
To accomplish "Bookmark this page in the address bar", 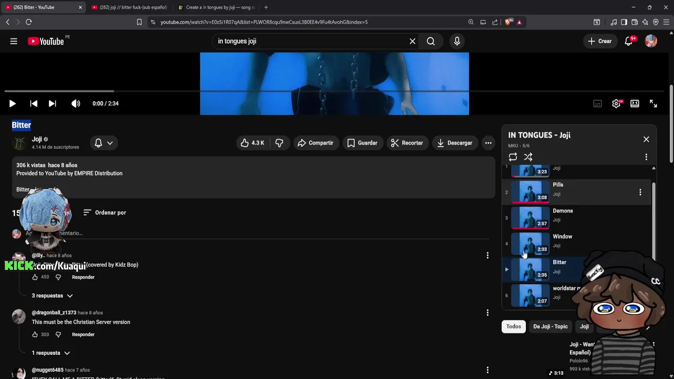I will pos(139,22).
